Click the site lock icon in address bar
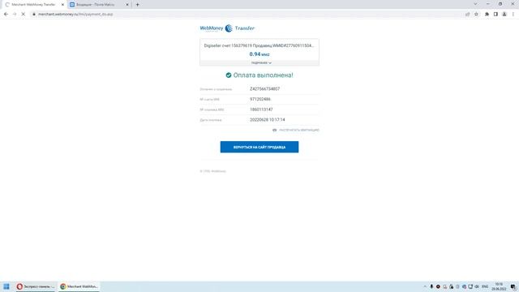Image resolution: width=519 pixels, height=292 pixels. [x=34, y=15]
